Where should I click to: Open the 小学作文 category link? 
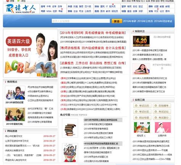72,105
